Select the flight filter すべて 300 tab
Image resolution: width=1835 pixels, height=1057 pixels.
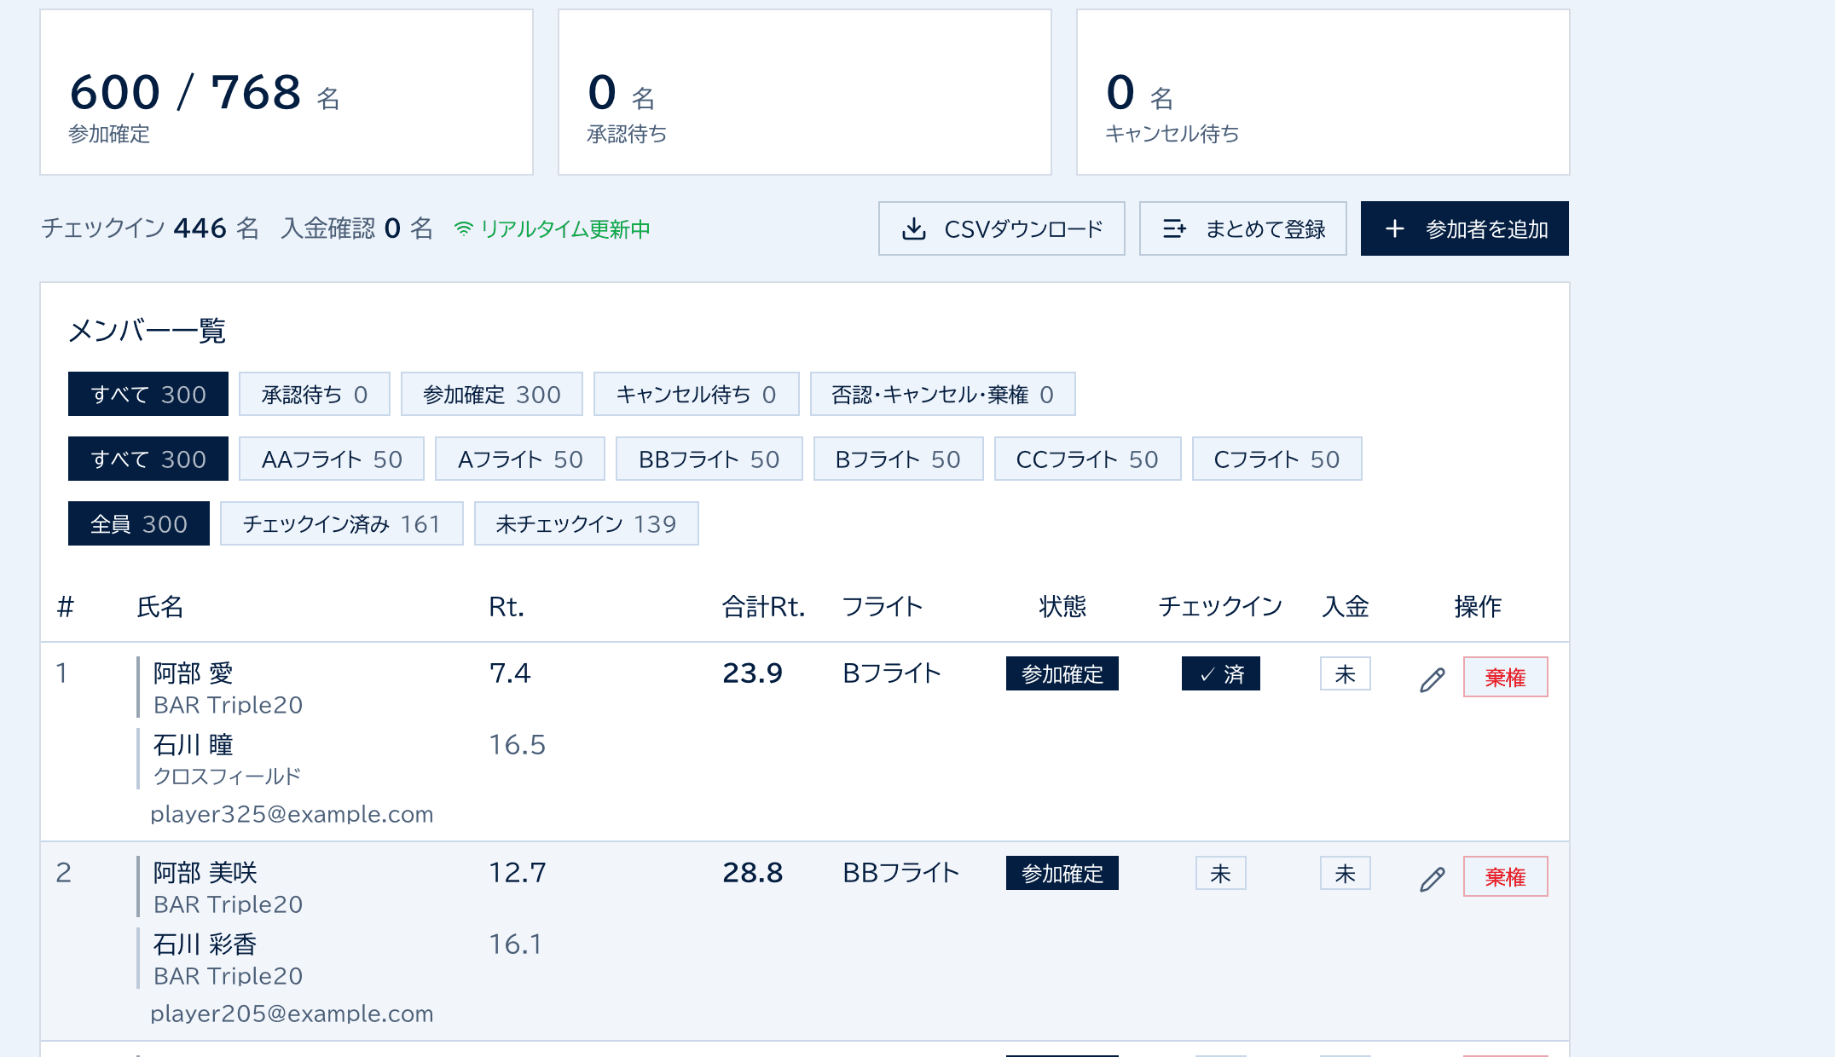click(x=148, y=459)
